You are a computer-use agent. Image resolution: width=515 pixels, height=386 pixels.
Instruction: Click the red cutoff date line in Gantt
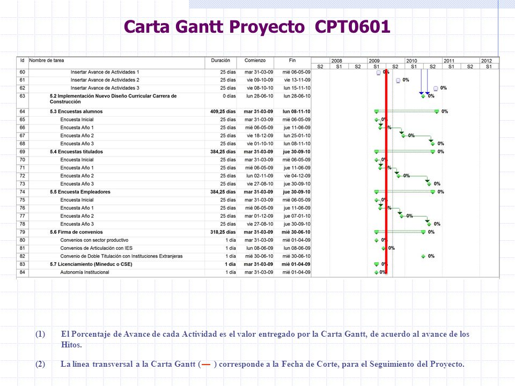coord(386,172)
